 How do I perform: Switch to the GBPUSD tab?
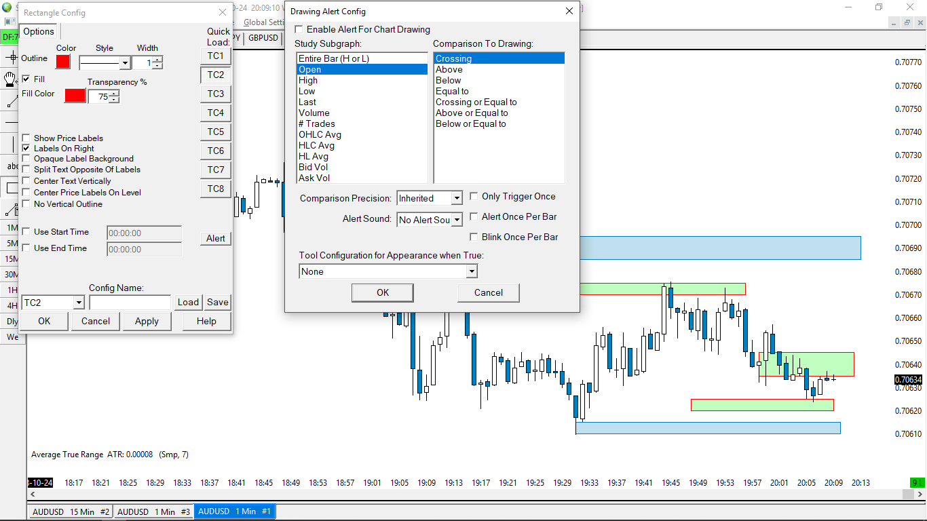coord(263,38)
